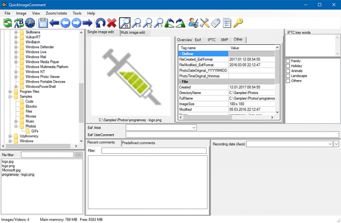Open the Exif Artist dropdown

point(194,128)
